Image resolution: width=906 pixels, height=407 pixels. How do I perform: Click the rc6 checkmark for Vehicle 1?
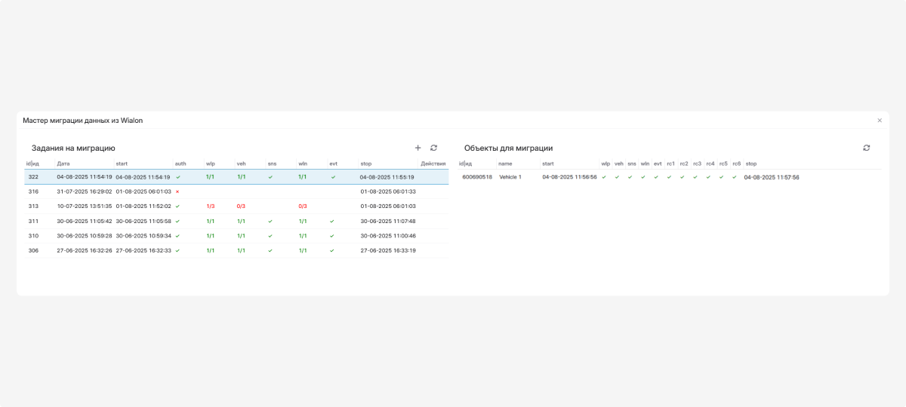(734, 177)
